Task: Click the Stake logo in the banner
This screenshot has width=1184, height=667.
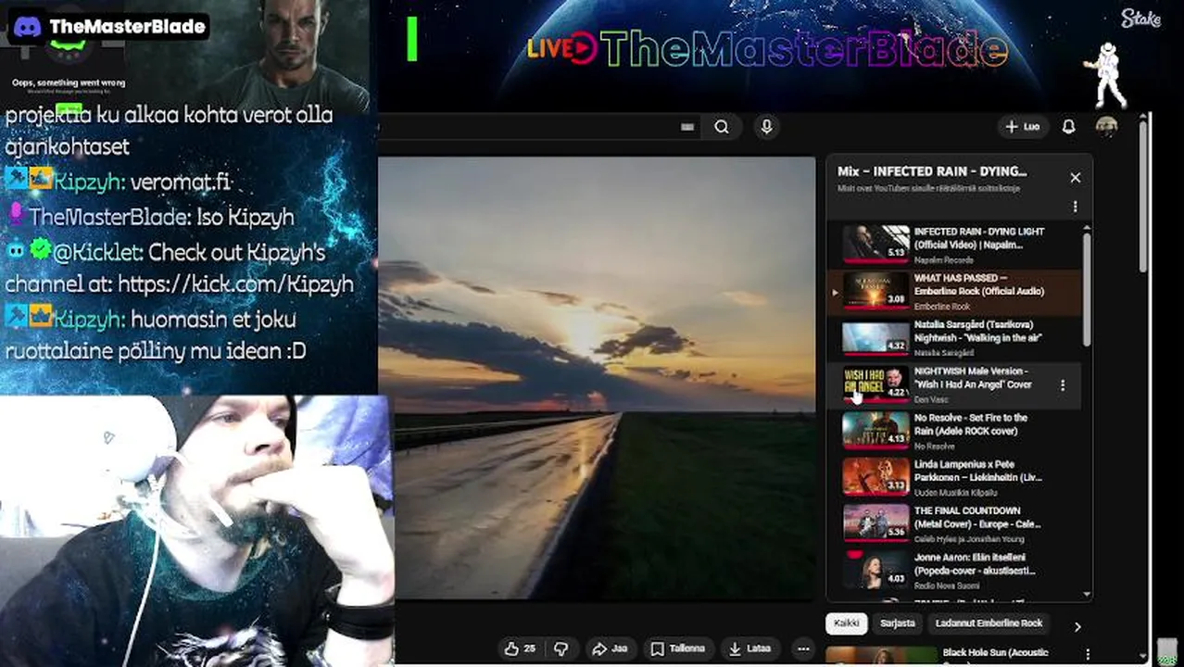Action: [x=1140, y=19]
